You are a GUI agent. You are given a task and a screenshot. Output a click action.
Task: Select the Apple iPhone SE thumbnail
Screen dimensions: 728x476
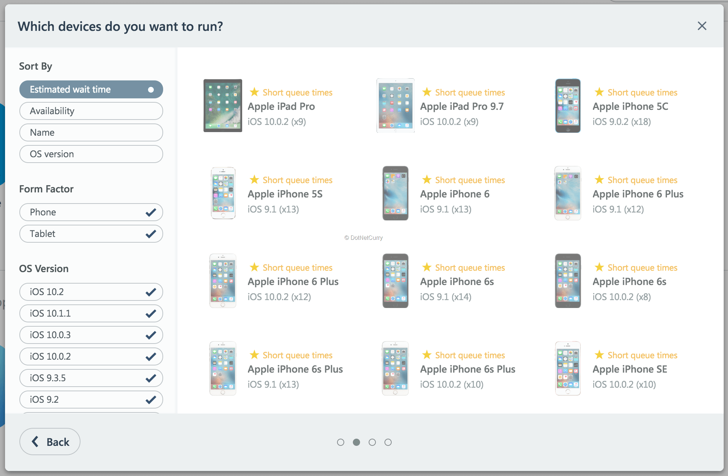(x=568, y=368)
